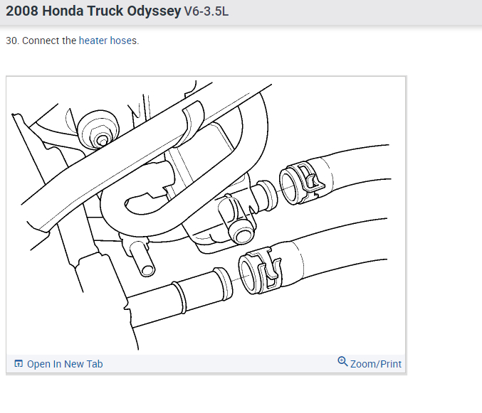This screenshot has height=413, width=482.
Task: Click the small downward open pipe stub
Action: click(142, 258)
